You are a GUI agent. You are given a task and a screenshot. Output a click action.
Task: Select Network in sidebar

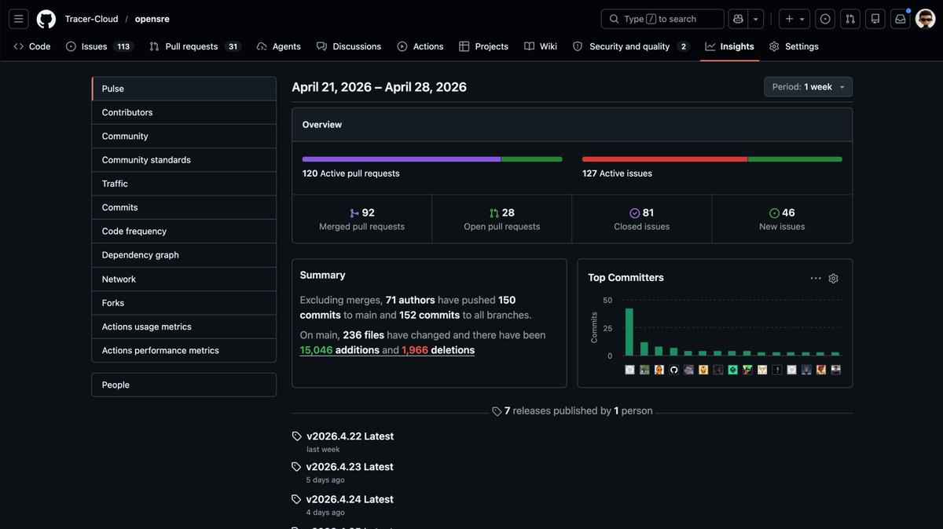pos(184,279)
